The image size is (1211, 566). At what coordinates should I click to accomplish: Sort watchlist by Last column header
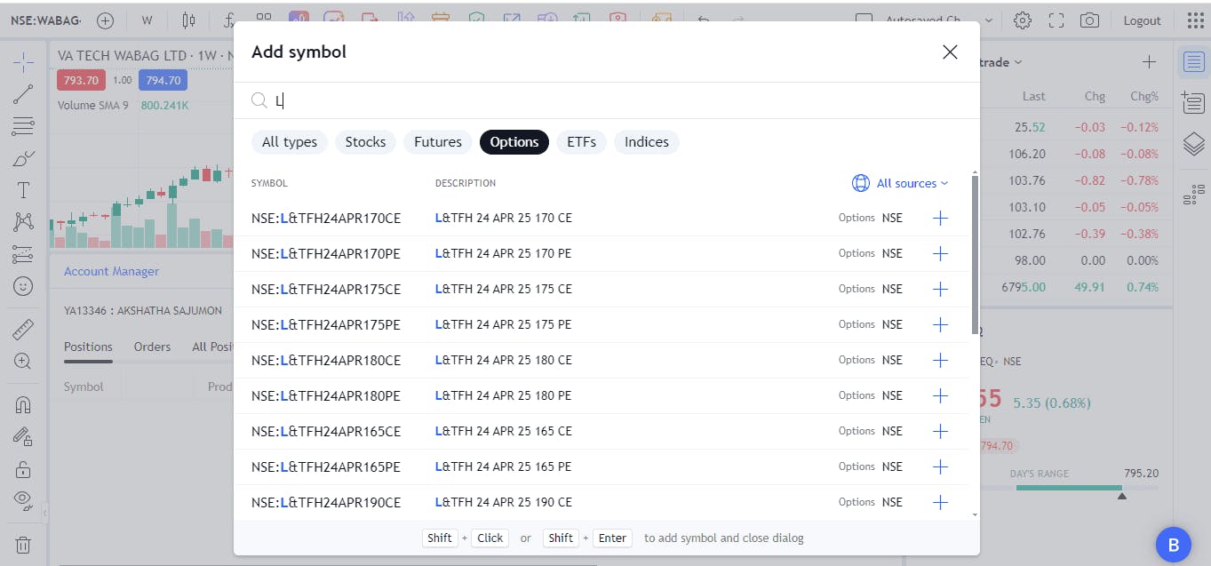(1033, 96)
